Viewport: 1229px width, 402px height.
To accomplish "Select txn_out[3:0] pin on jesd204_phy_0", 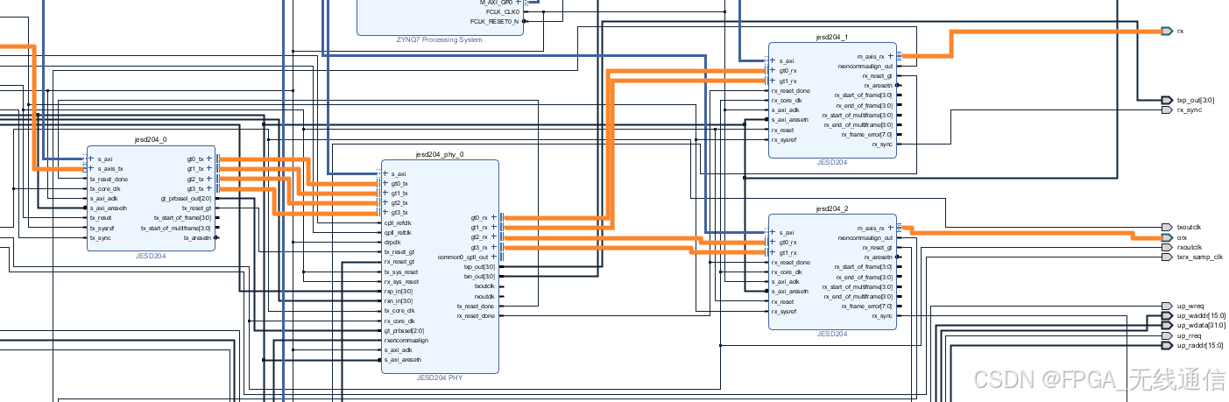I will tap(481, 276).
